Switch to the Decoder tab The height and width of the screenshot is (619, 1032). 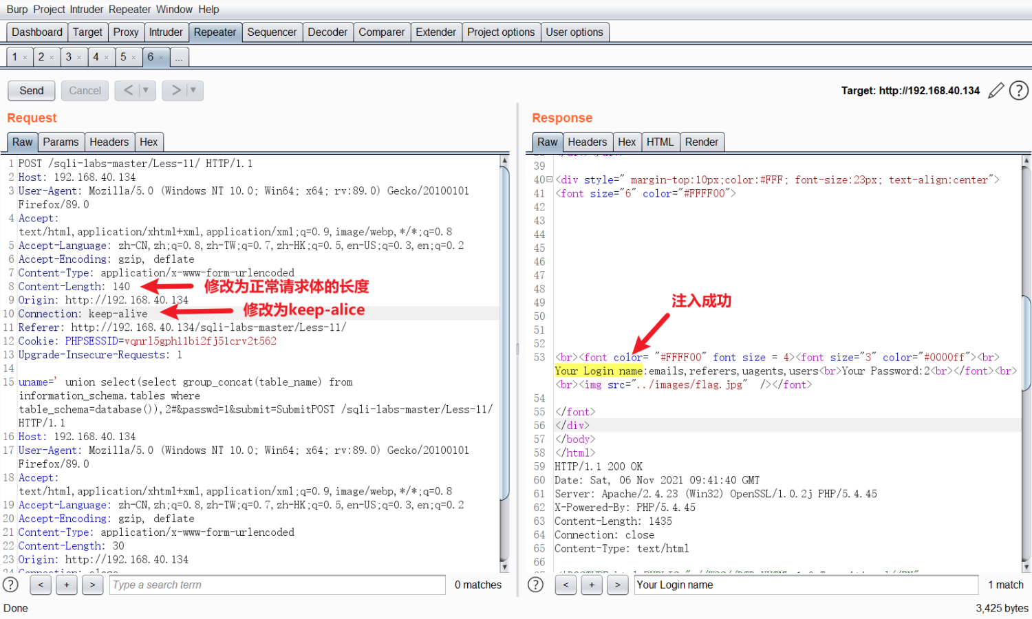pyautogui.click(x=327, y=32)
